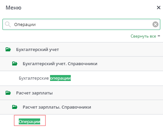Select the Бухгалтерский учет section label

tap(38, 50)
